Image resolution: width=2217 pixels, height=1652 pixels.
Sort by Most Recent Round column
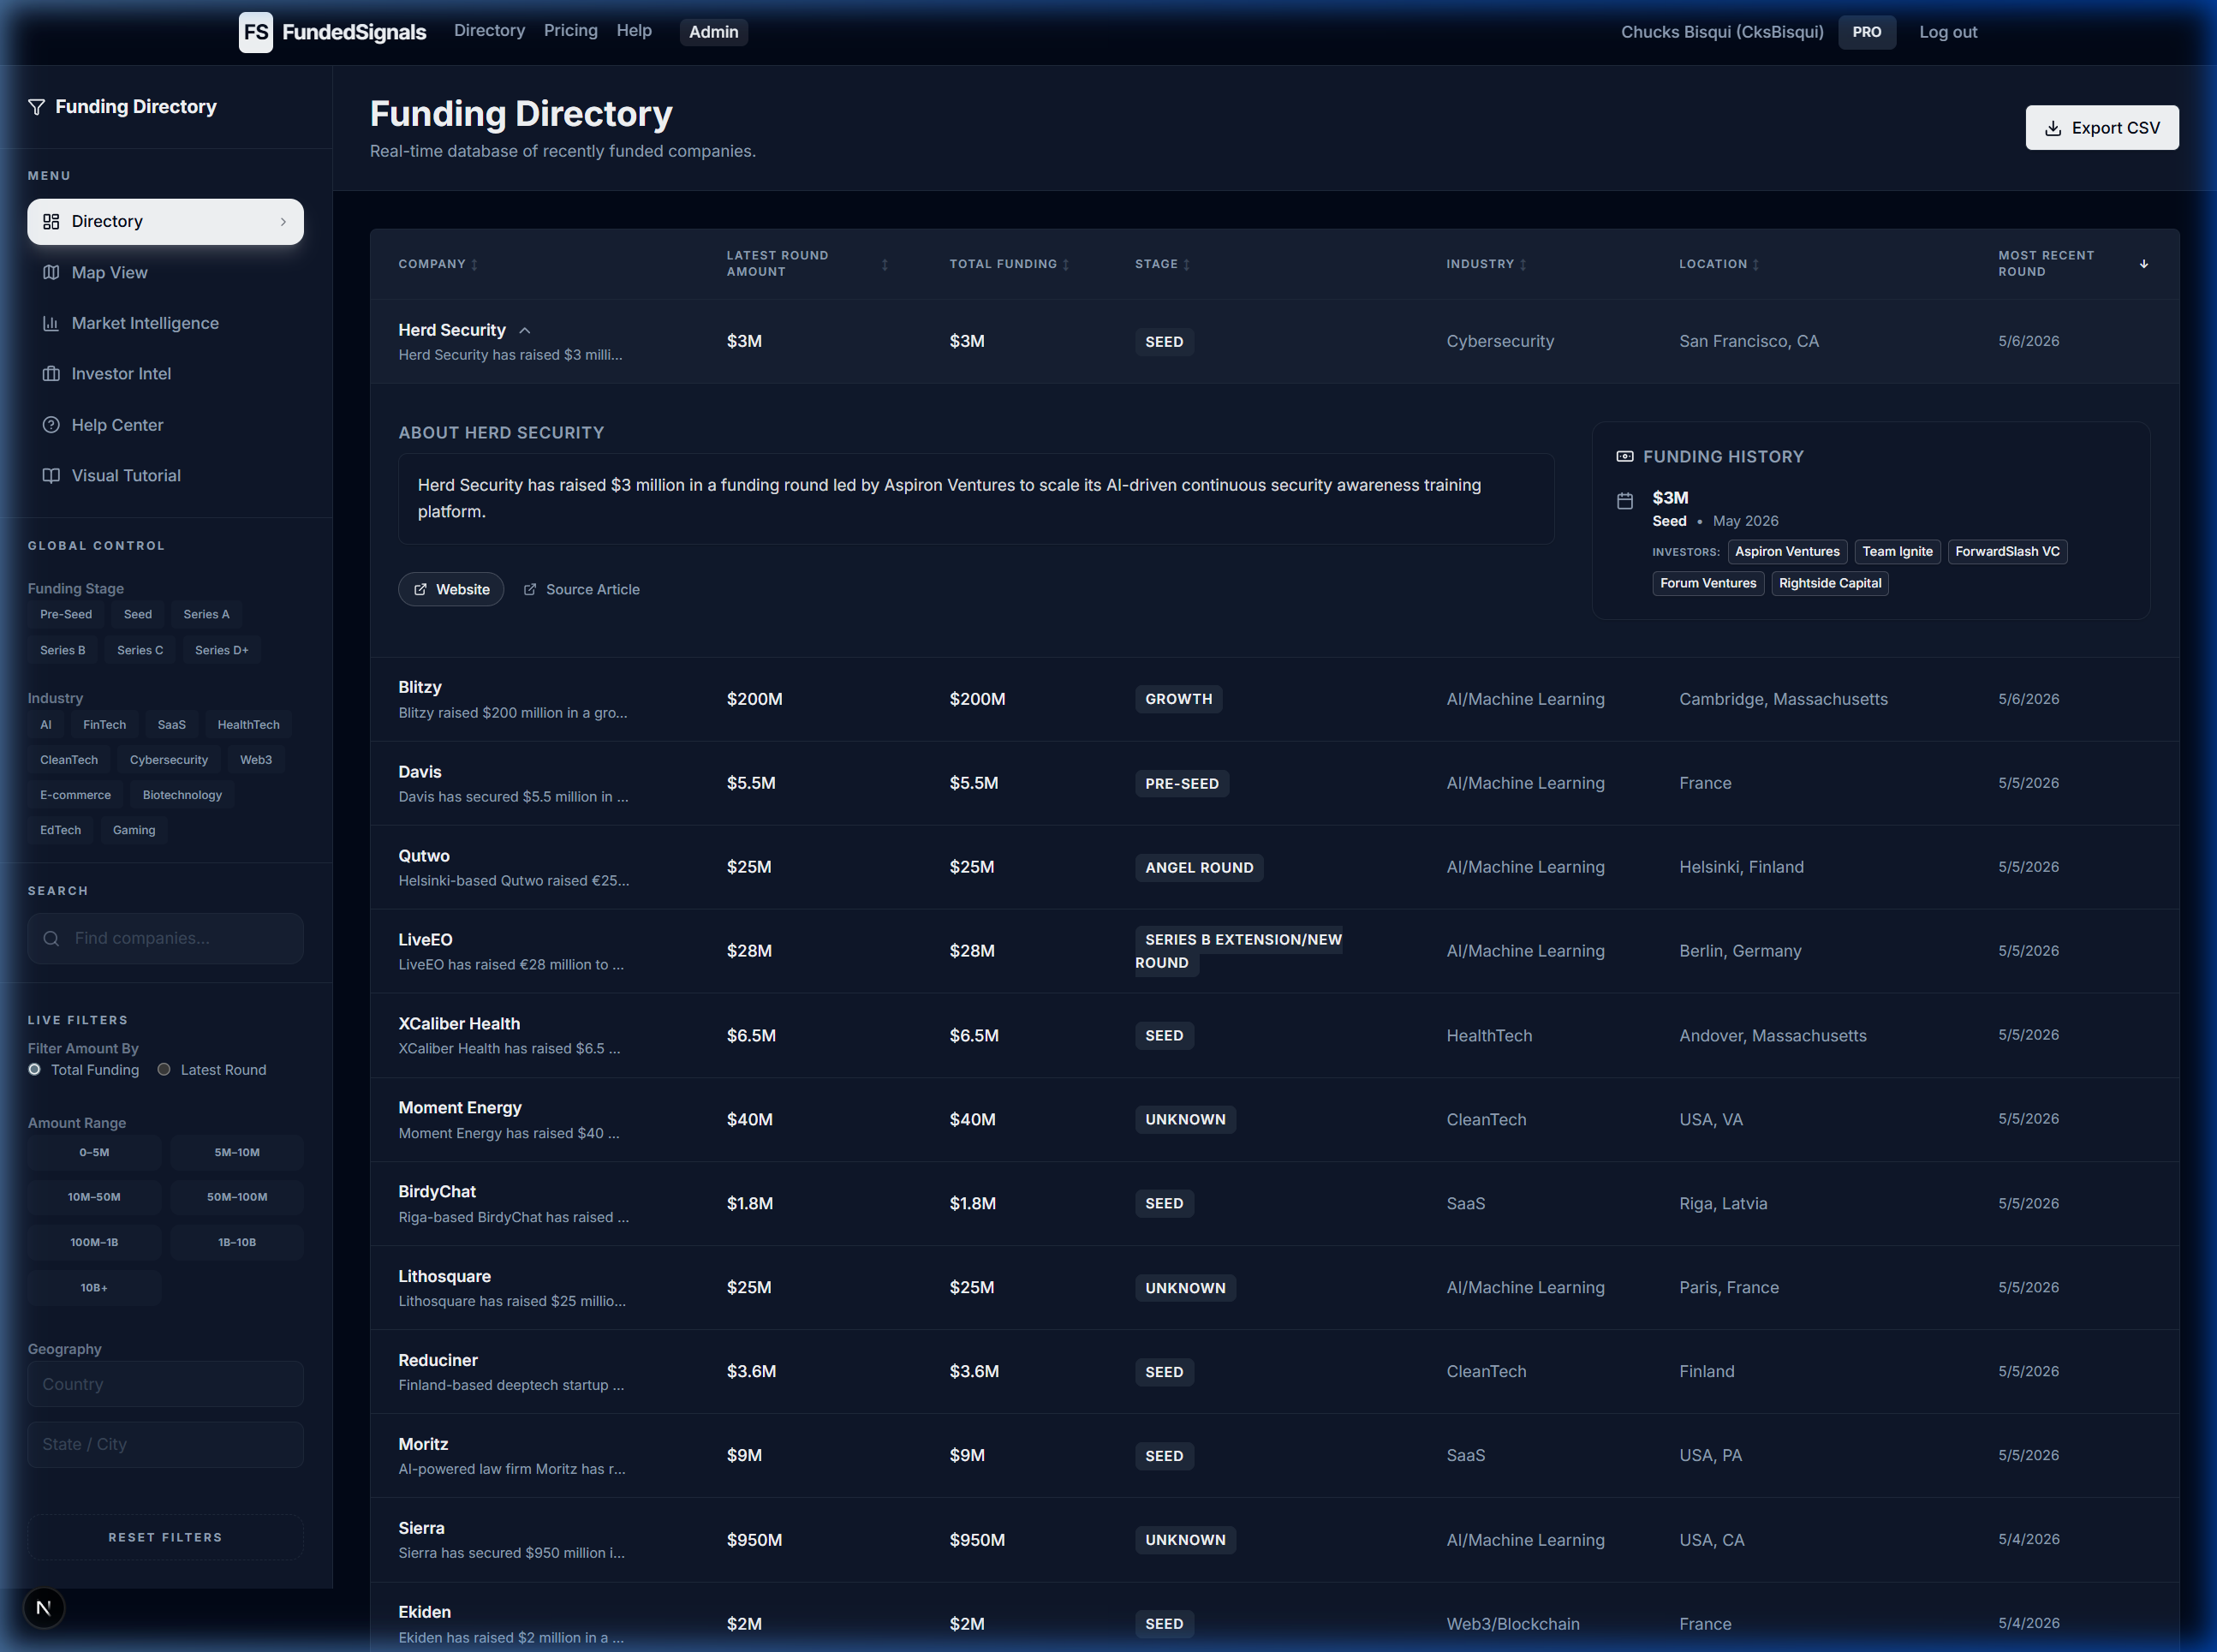[x=2072, y=264]
